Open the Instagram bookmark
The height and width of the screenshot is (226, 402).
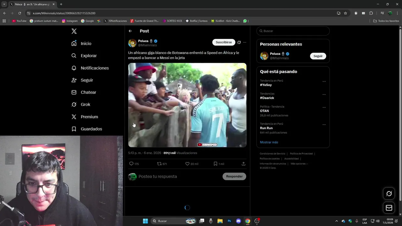click(x=70, y=21)
